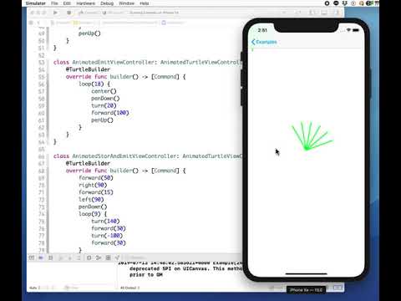Open the Help menu
This screenshot has height=301, width=401.
[x=144, y=3]
